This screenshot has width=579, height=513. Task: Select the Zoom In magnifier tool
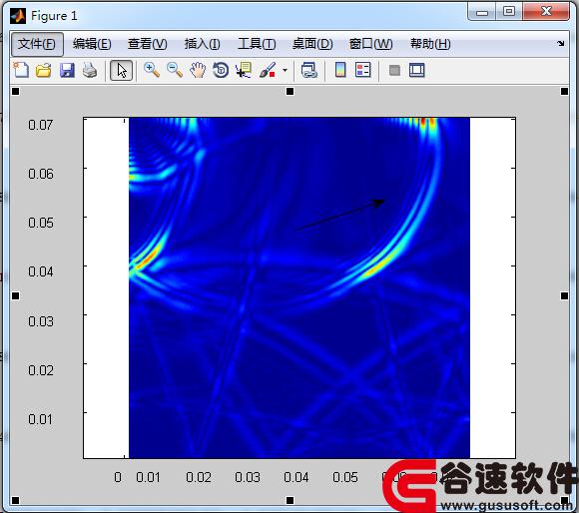point(152,70)
